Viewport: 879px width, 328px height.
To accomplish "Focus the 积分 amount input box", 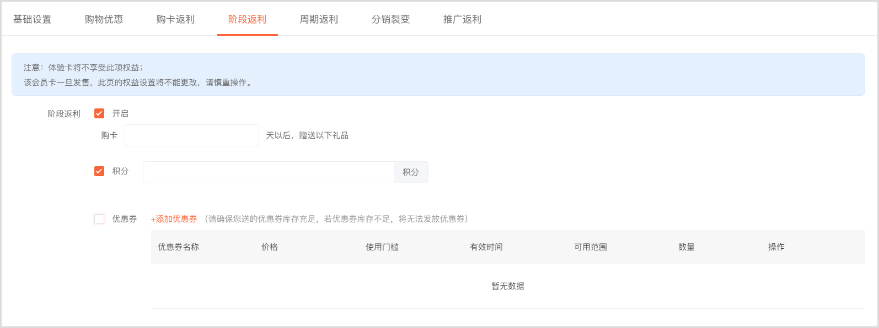I will 268,172.
